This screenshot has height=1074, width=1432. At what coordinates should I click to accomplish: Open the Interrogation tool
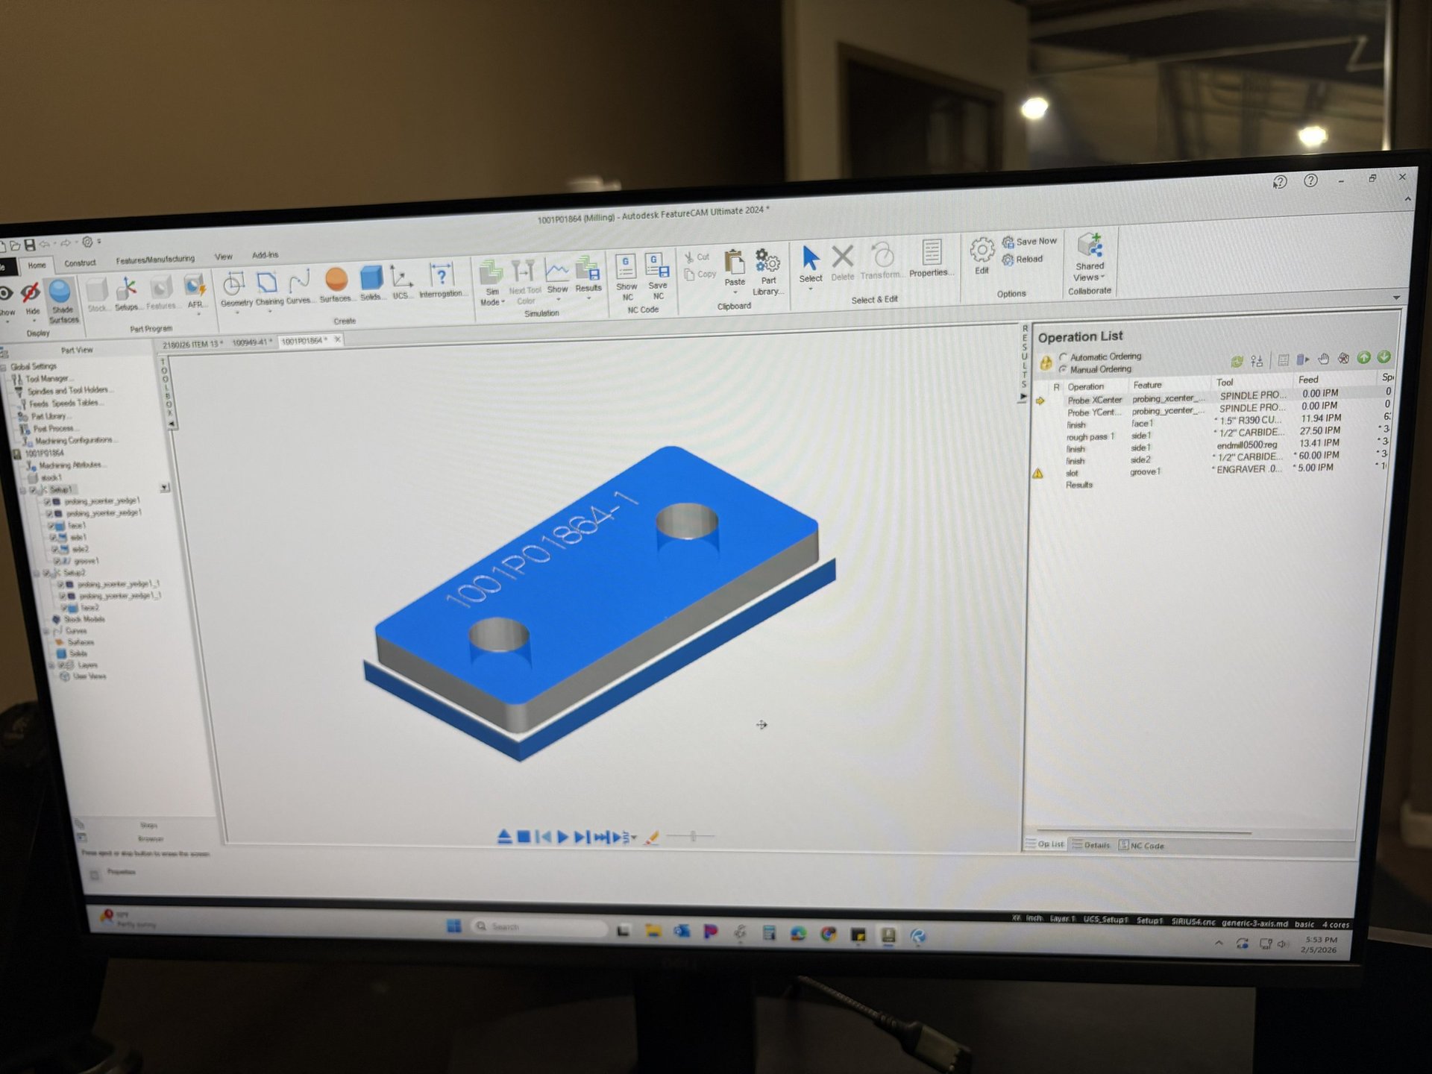tap(441, 280)
